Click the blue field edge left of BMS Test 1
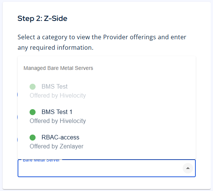This screenshot has width=213, height=191. tap(18, 117)
